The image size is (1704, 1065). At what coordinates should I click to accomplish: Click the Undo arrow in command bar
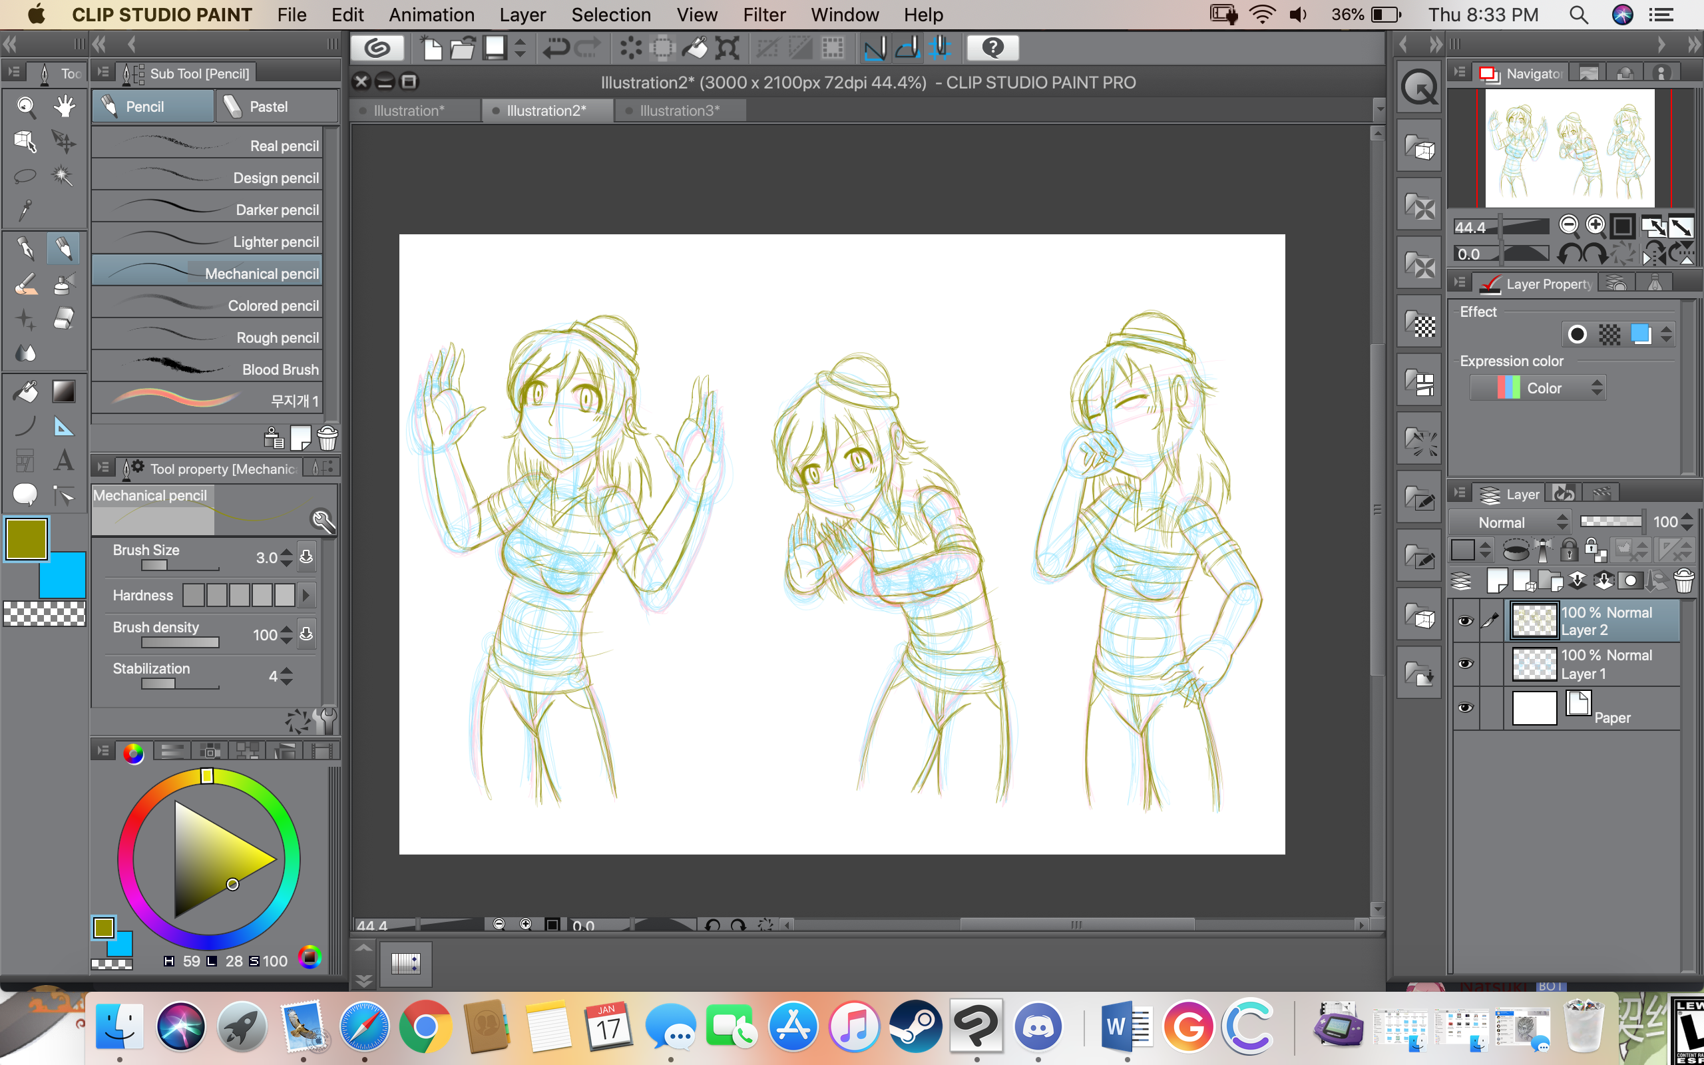556,48
